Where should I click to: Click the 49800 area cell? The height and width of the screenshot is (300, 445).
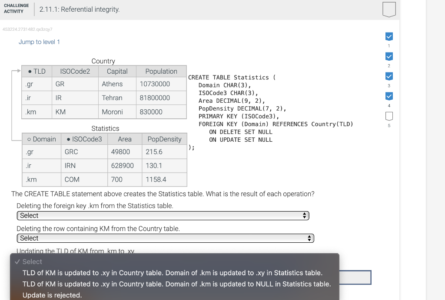click(x=125, y=152)
